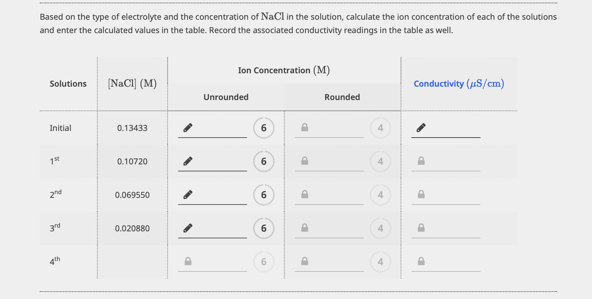Click the pencil icon in the Initial conductivity field
This screenshot has height=299, width=592.
coord(421,128)
